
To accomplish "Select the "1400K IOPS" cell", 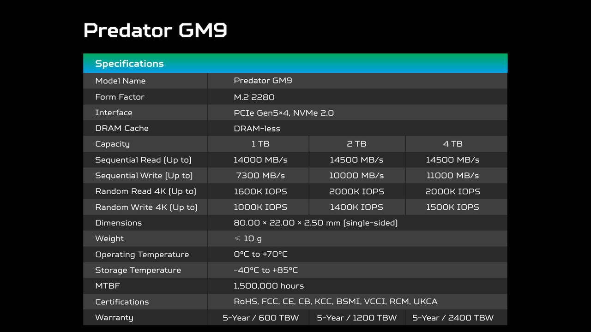I will coord(356,207).
